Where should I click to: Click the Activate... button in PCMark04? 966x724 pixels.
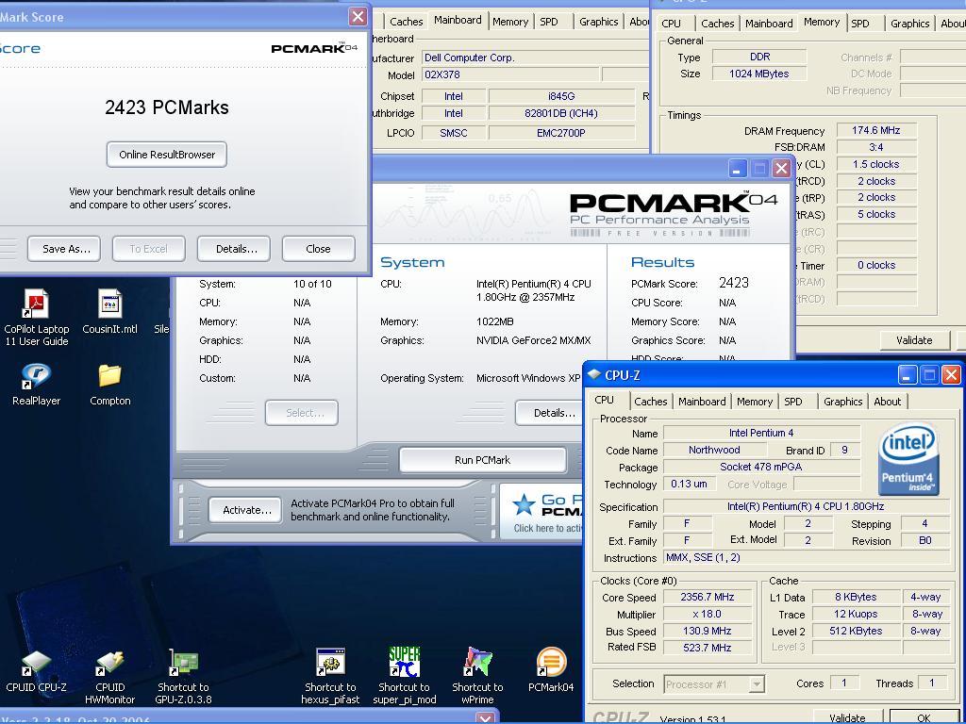click(246, 510)
